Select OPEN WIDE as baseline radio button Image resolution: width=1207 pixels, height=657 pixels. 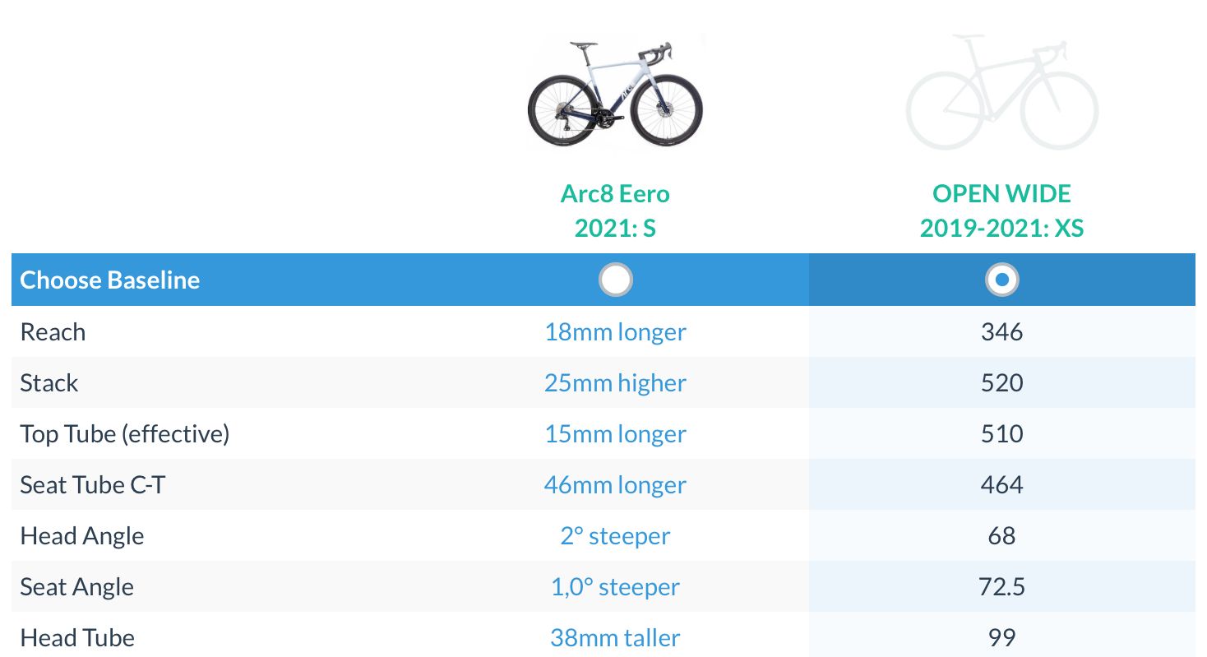click(x=1001, y=280)
